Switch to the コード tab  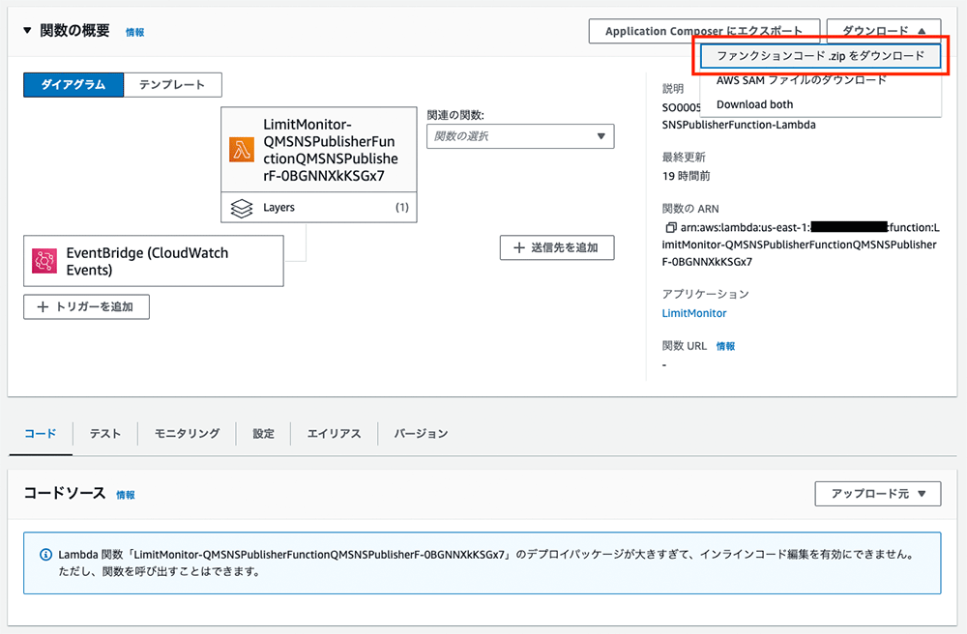point(41,434)
